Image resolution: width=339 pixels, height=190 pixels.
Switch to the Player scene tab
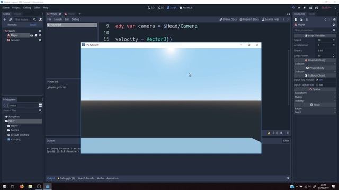point(69,14)
